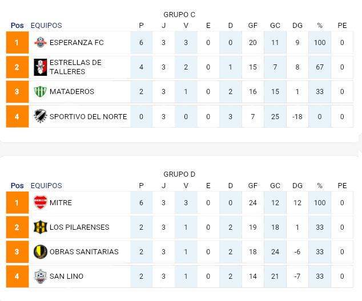Click the Group C DG column header
The image size is (362, 301).
click(x=297, y=26)
